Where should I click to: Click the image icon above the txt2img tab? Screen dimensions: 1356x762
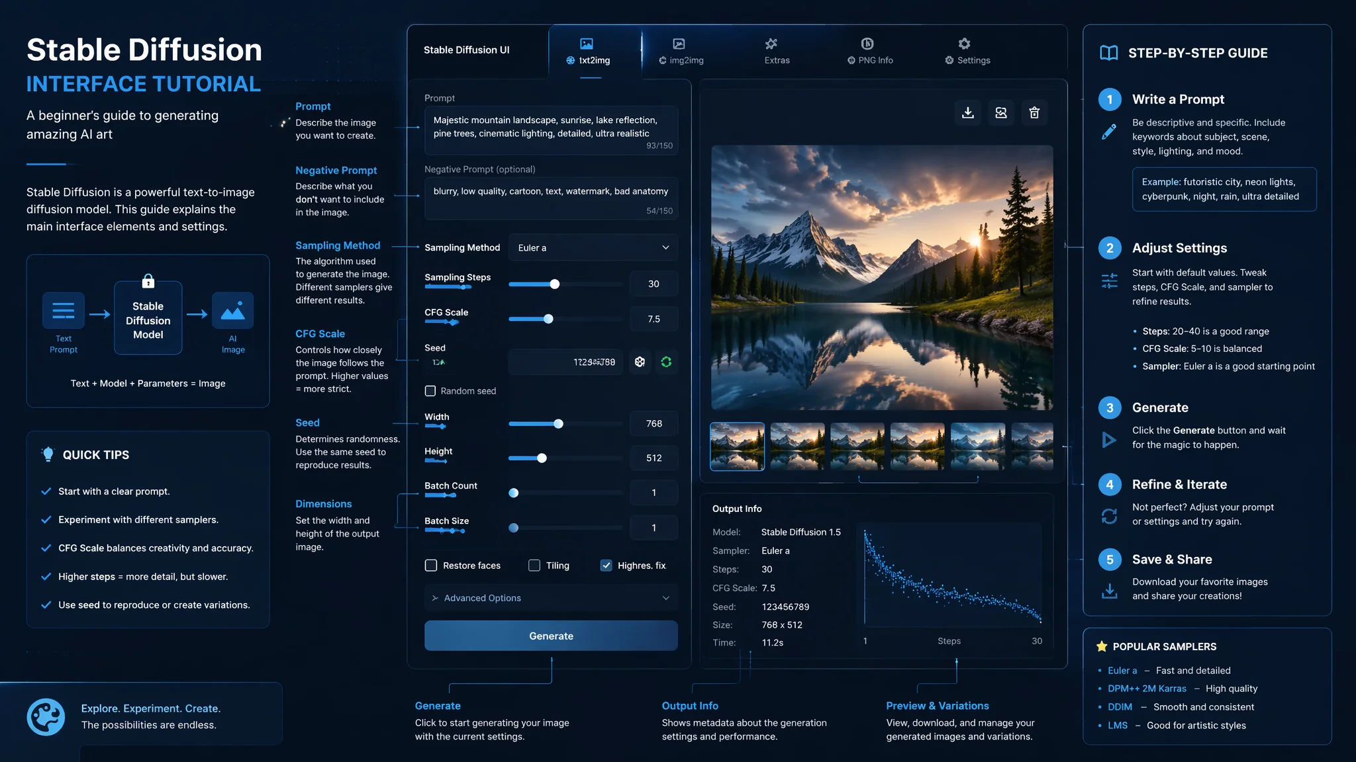[x=587, y=44]
